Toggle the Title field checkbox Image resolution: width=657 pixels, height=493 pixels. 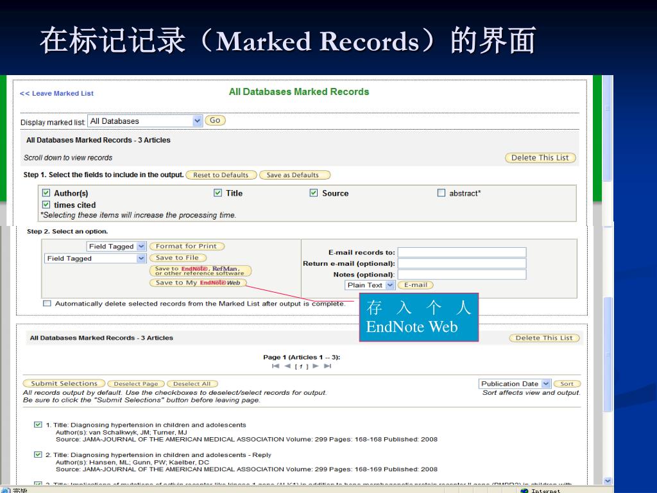(218, 193)
